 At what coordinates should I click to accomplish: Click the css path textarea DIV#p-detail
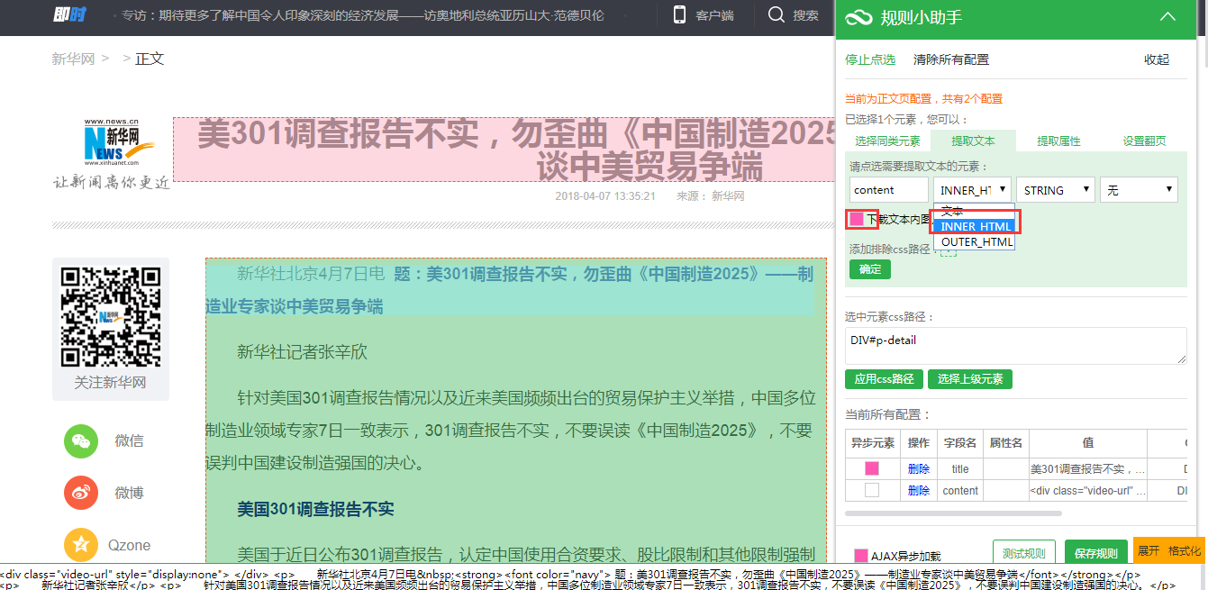point(1016,346)
